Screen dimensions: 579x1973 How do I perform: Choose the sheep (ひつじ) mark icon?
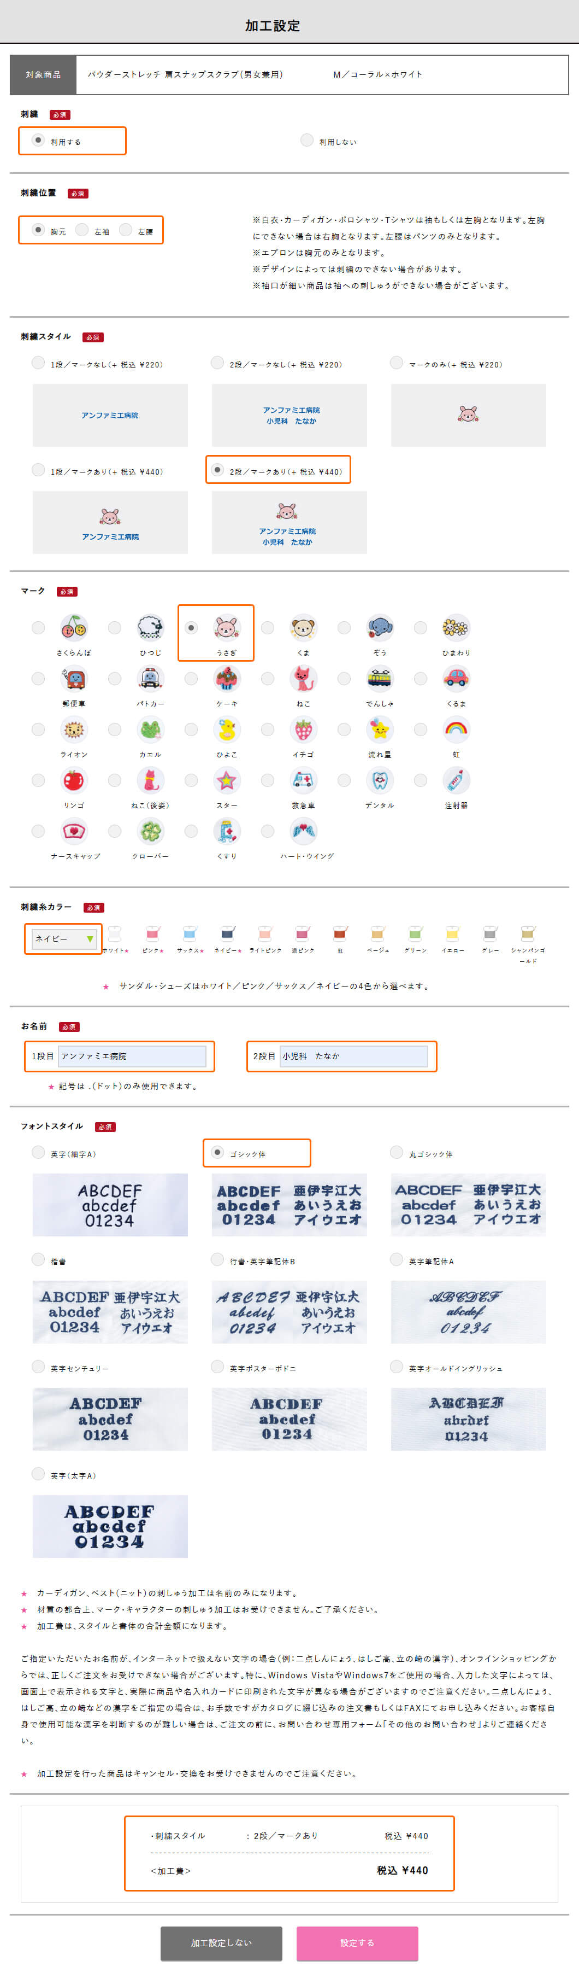(x=151, y=627)
